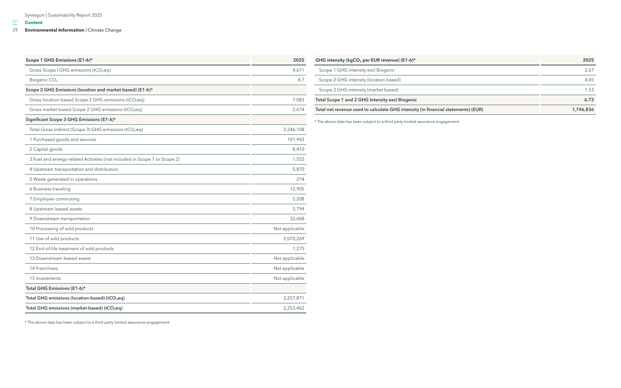Open the contents menu icon
Screen dimensions: 621x388
(x=15, y=23)
